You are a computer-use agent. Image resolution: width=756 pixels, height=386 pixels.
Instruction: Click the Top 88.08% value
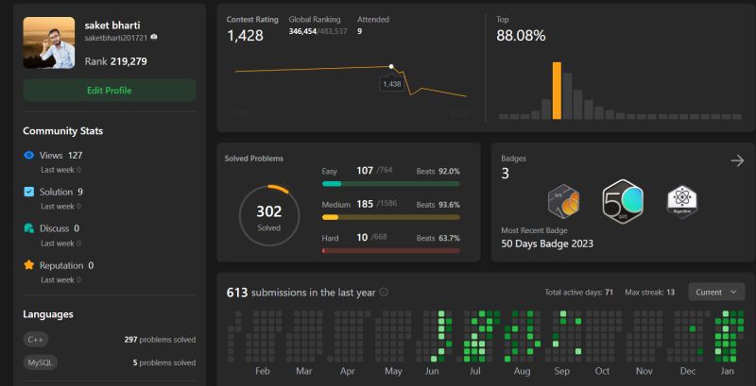point(521,36)
